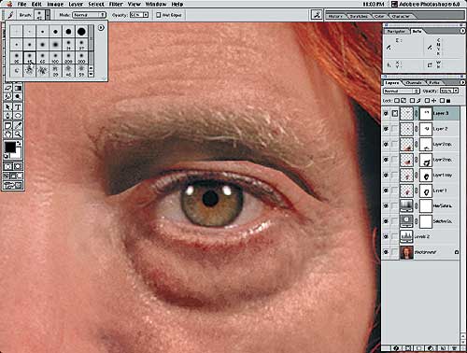Open the Brush picker dropdown arrow
This screenshot has width=467, height=353.
[48, 15]
